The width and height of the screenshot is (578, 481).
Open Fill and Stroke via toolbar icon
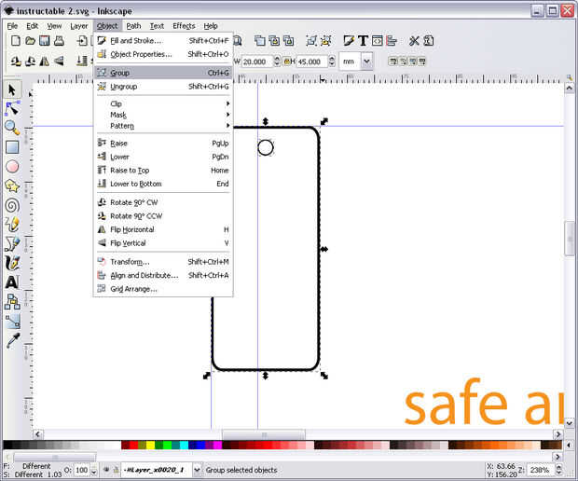coord(349,40)
